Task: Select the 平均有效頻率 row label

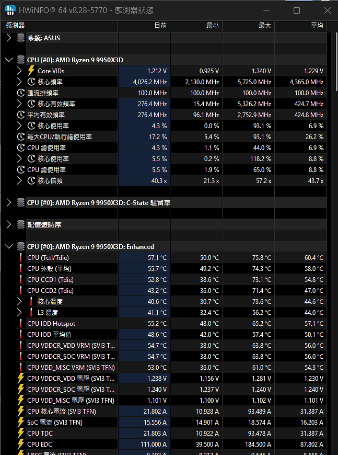Action: [46, 115]
